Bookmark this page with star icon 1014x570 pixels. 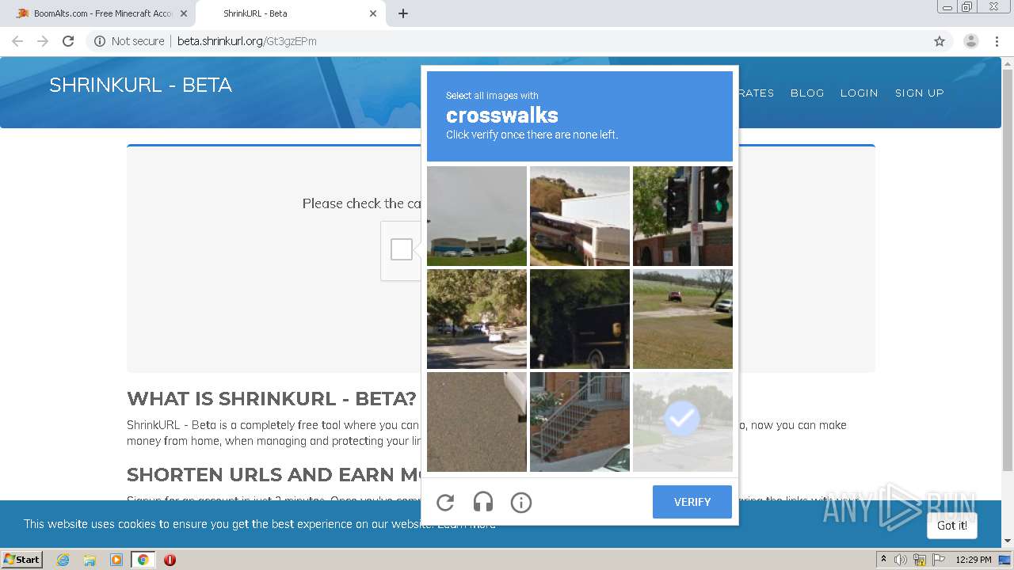pyautogui.click(x=940, y=41)
